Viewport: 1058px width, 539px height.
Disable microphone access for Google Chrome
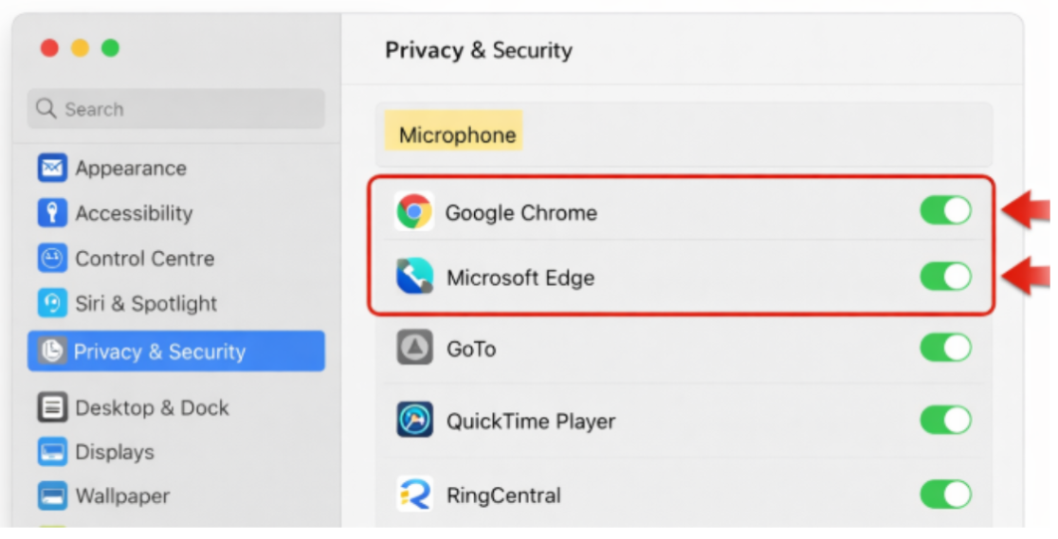[x=945, y=210]
